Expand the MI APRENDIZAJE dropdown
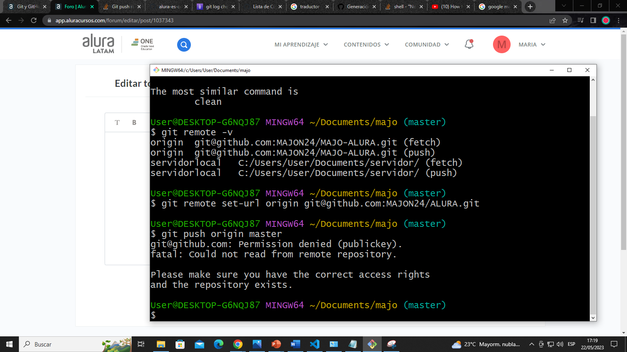Viewport: 627px width, 352px height. coord(301,45)
